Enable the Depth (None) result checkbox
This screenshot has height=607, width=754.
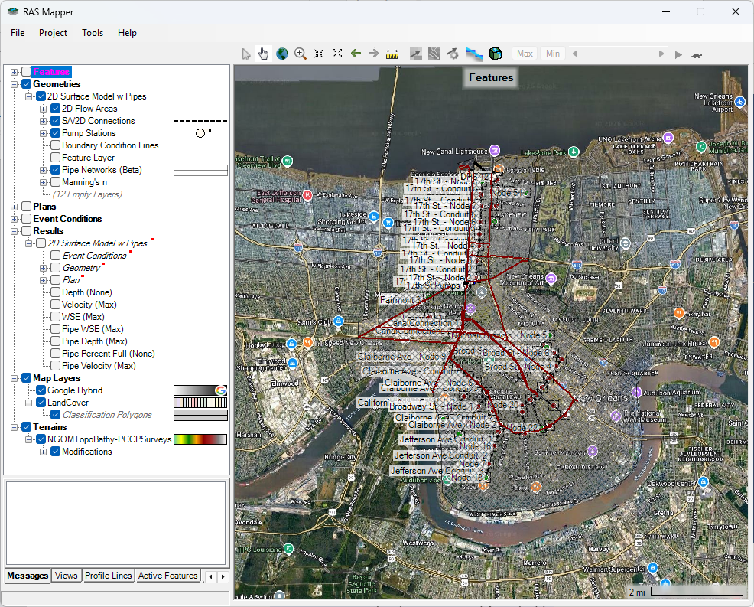(55, 292)
